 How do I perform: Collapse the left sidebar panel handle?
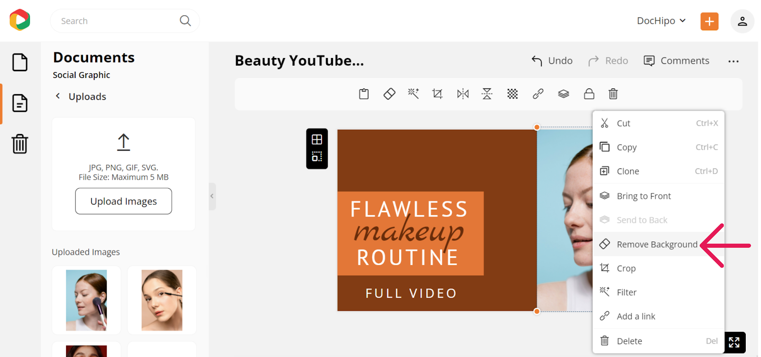[x=212, y=196]
